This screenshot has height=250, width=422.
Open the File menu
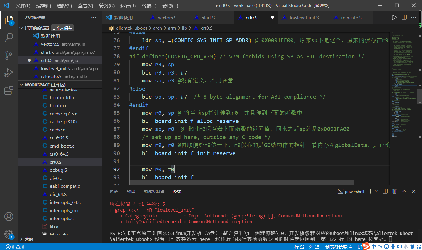coord(23,6)
